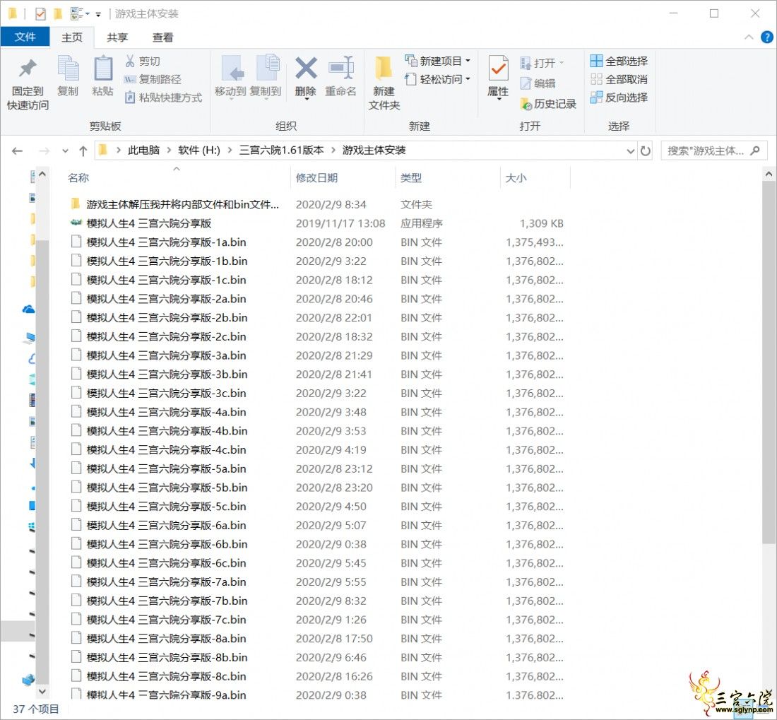Select folder 游戏主体解压我并将内部文件和bin文件...
This screenshot has width=777, height=720.
183,204
